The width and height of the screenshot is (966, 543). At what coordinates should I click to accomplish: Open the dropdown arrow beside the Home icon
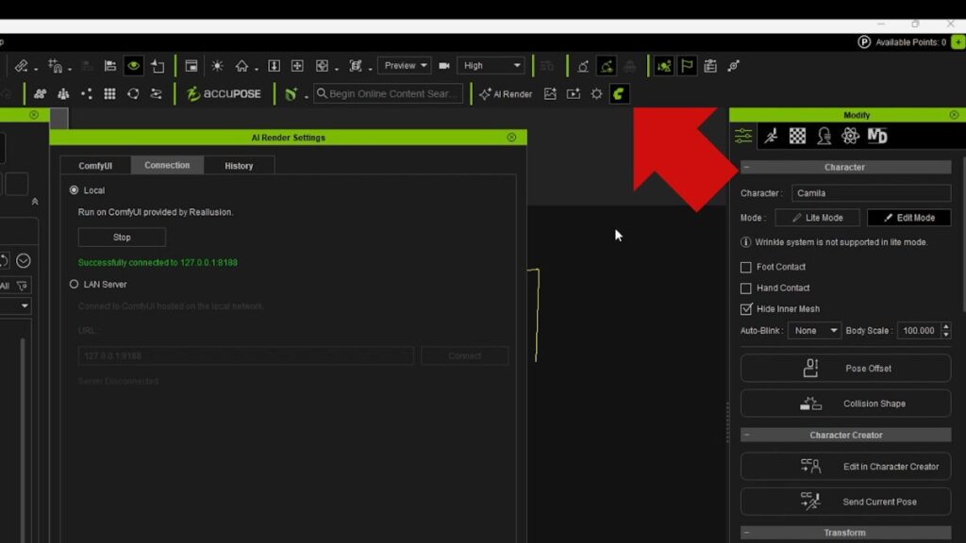pos(256,68)
